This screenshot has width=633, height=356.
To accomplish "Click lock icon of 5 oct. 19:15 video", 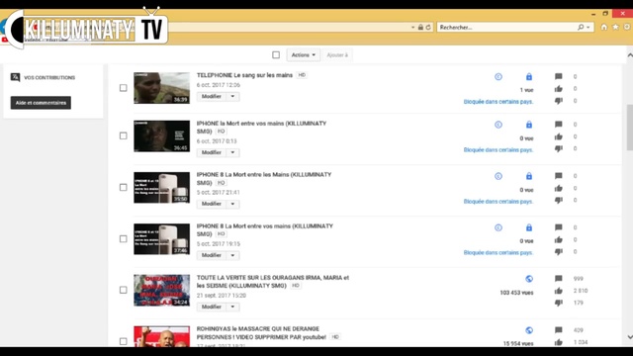I will (529, 227).
